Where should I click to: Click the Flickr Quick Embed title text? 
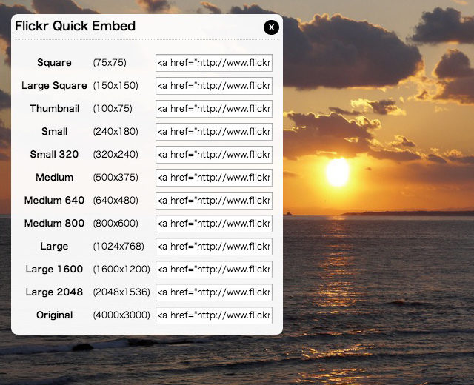point(75,27)
